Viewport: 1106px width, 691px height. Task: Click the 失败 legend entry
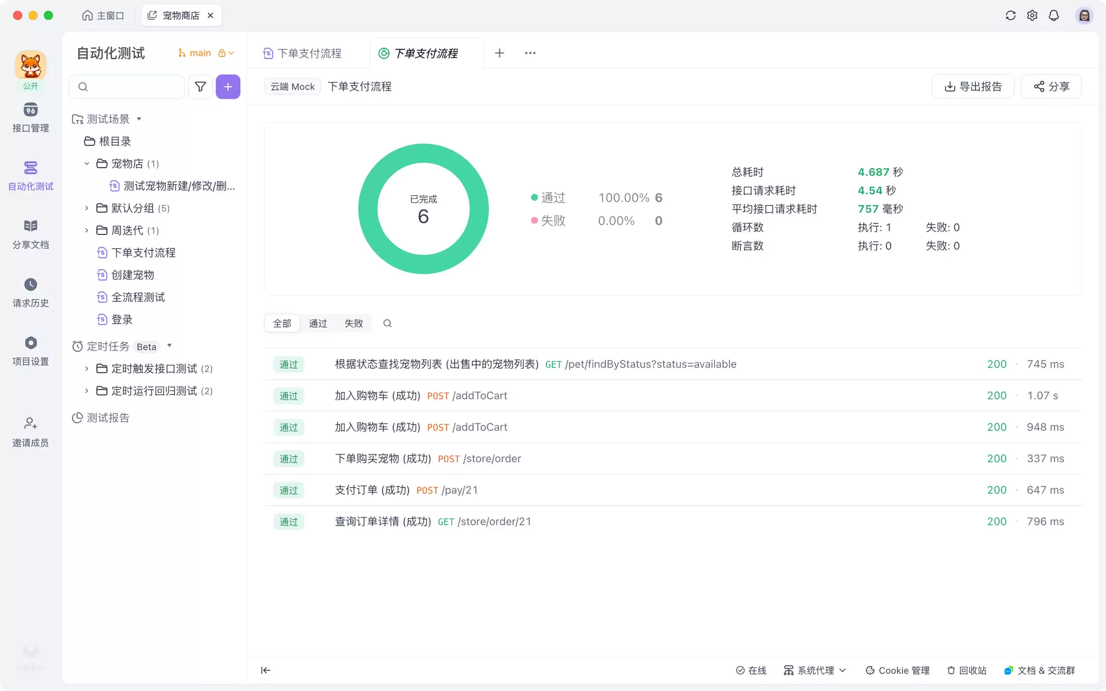(x=548, y=221)
